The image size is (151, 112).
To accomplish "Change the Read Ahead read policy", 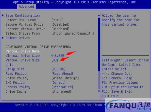I will 62,74.
